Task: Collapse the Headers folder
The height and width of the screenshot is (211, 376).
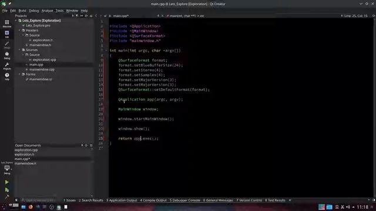Action: [19, 30]
